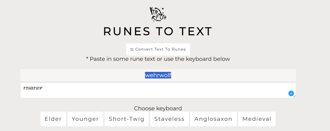Click the rune logo at the top

pos(158,14)
